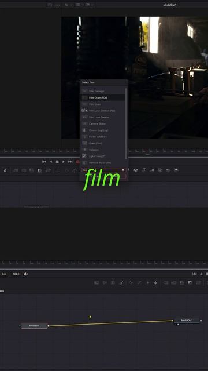Go to last frame in viewer transport
Image resolution: width=208 pixels, height=371 pixels.
pyautogui.click(x=70, y=162)
